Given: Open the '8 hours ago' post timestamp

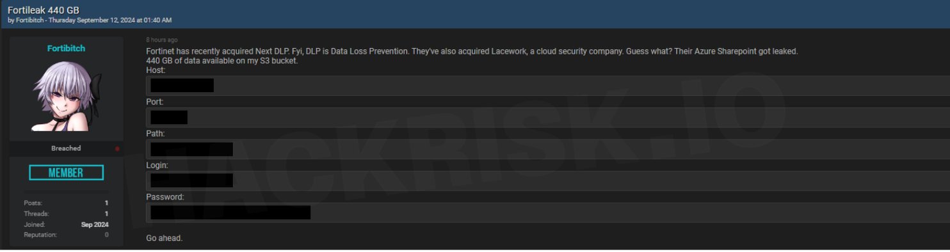Looking at the screenshot, I should tap(162, 40).
